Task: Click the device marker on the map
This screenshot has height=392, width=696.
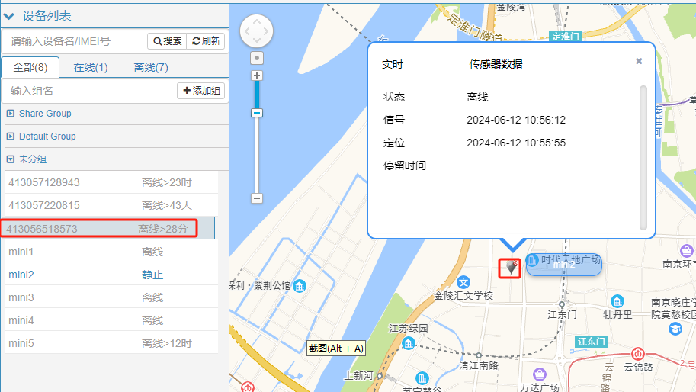Action: (510, 268)
